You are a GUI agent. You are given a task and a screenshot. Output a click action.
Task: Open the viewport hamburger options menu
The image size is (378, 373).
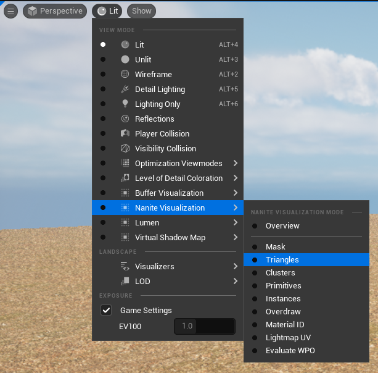click(10, 11)
